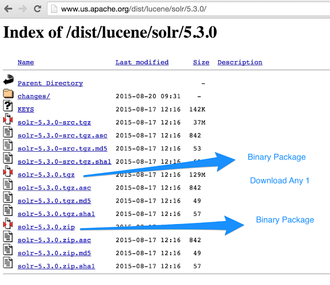Click the Parent Directory back-arrow icon

(8, 80)
